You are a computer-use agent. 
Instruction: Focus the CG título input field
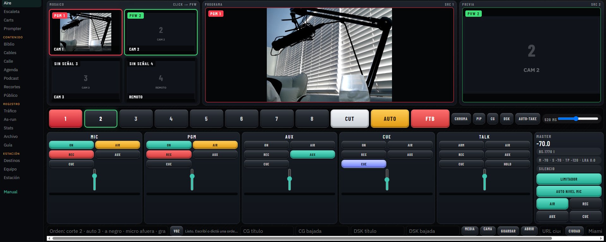(267, 231)
